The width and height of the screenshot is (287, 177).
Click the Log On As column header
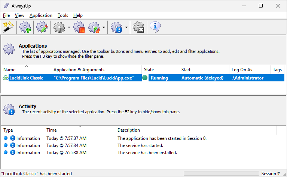[250, 70]
